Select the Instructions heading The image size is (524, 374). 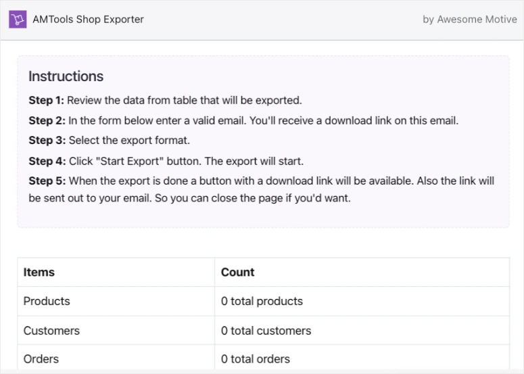coord(66,76)
